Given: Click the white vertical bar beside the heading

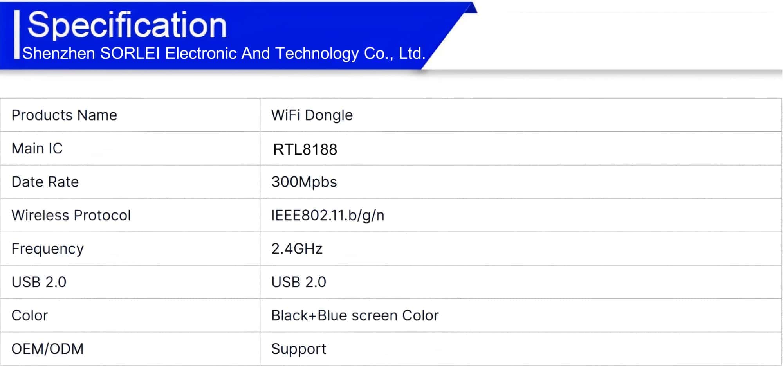Looking at the screenshot, I should [16, 34].
